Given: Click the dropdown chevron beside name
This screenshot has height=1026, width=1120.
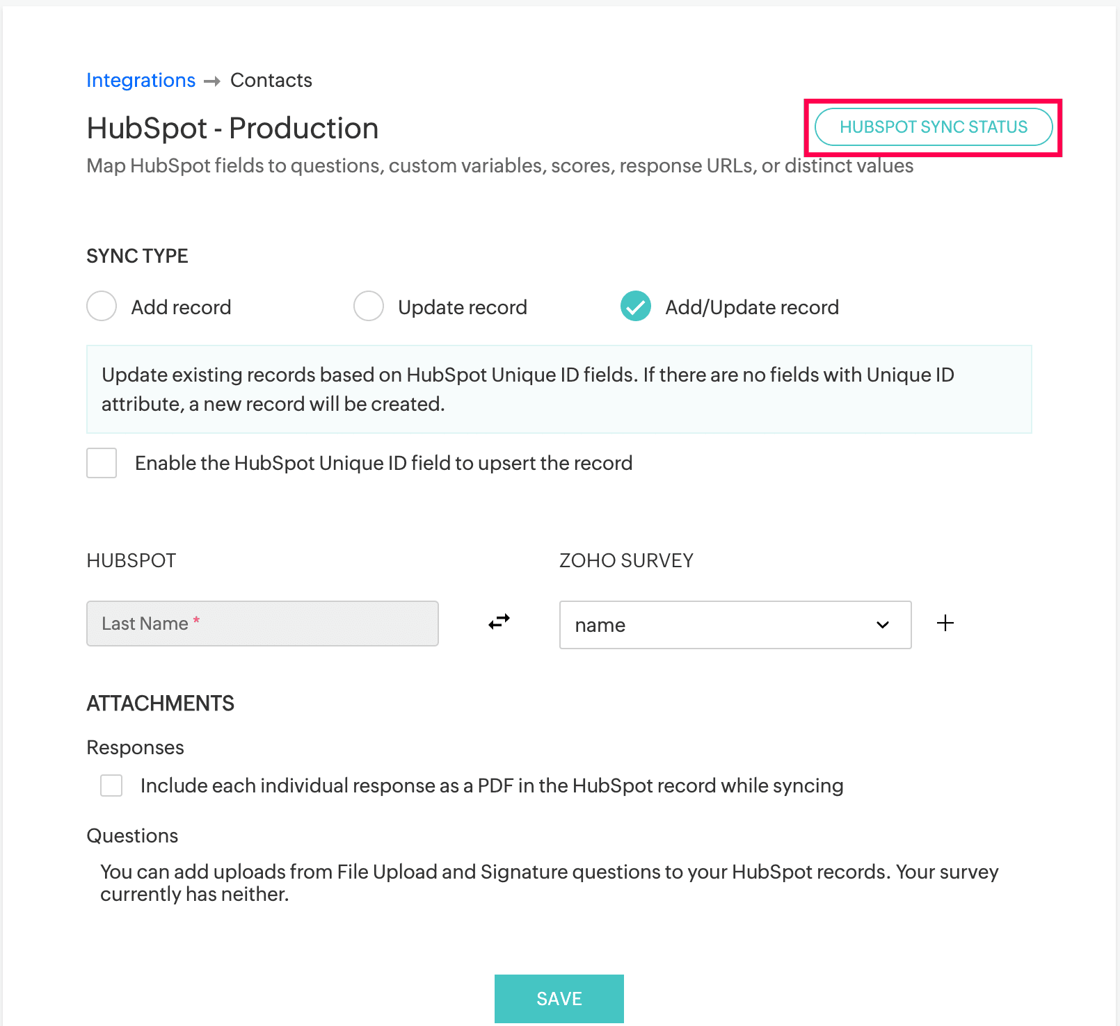Looking at the screenshot, I should (x=883, y=625).
